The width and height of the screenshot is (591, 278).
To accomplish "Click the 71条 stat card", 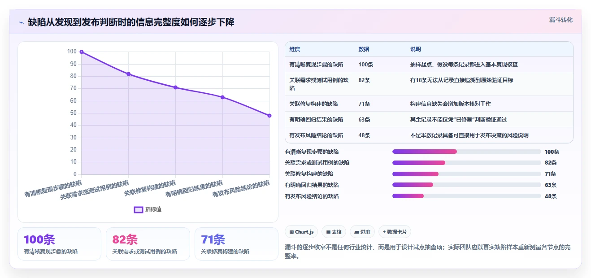I will click(237, 244).
